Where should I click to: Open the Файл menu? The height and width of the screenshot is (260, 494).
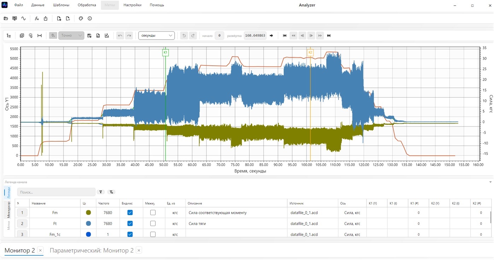[x=19, y=5]
